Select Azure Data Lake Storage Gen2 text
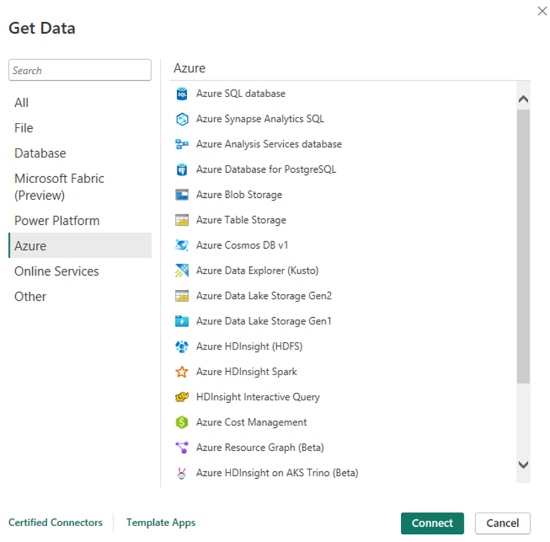This screenshot has width=550, height=542. pos(264,296)
